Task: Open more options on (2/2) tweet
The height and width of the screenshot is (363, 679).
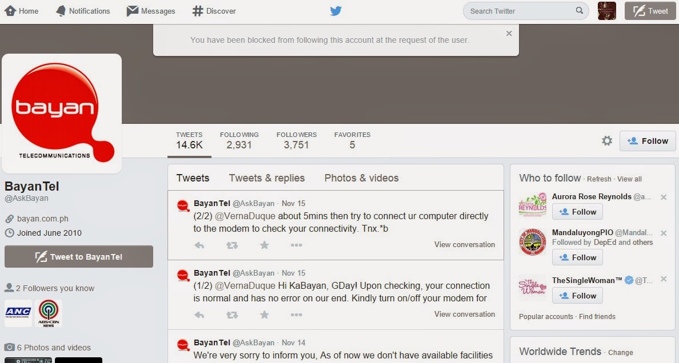Action: tap(296, 245)
